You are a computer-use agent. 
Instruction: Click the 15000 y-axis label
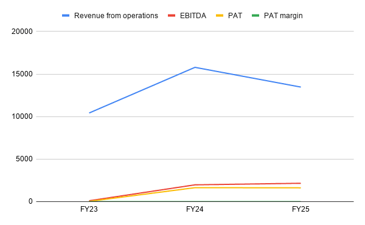click(x=22, y=74)
